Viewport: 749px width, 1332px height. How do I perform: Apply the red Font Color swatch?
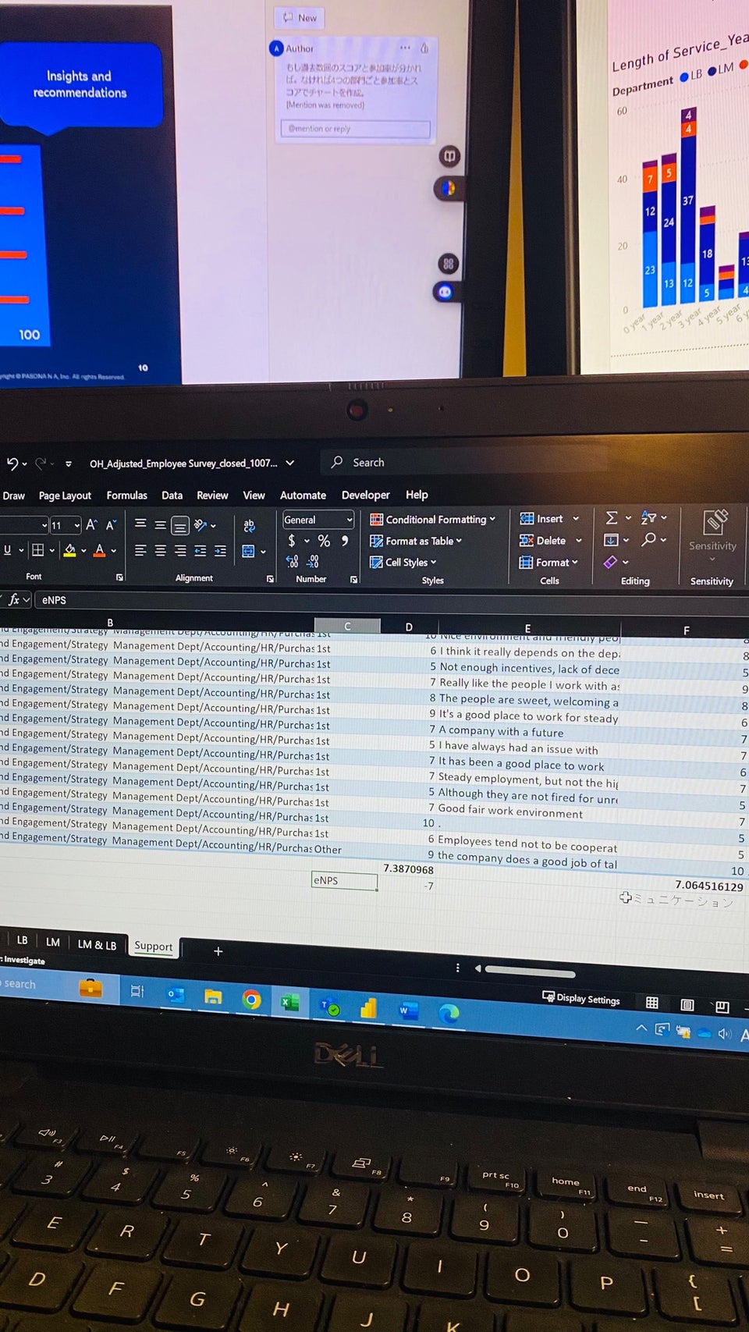[x=99, y=551]
